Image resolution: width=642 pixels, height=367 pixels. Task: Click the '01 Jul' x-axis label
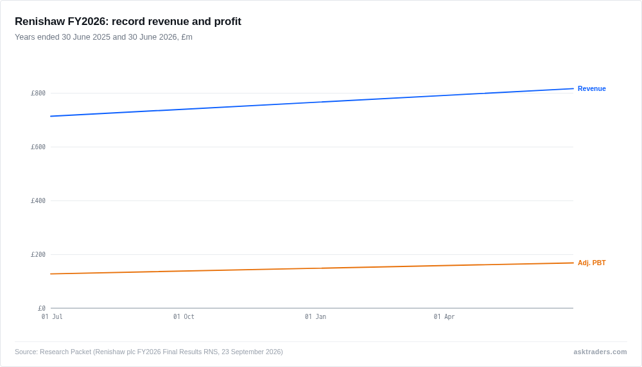(x=52, y=317)
